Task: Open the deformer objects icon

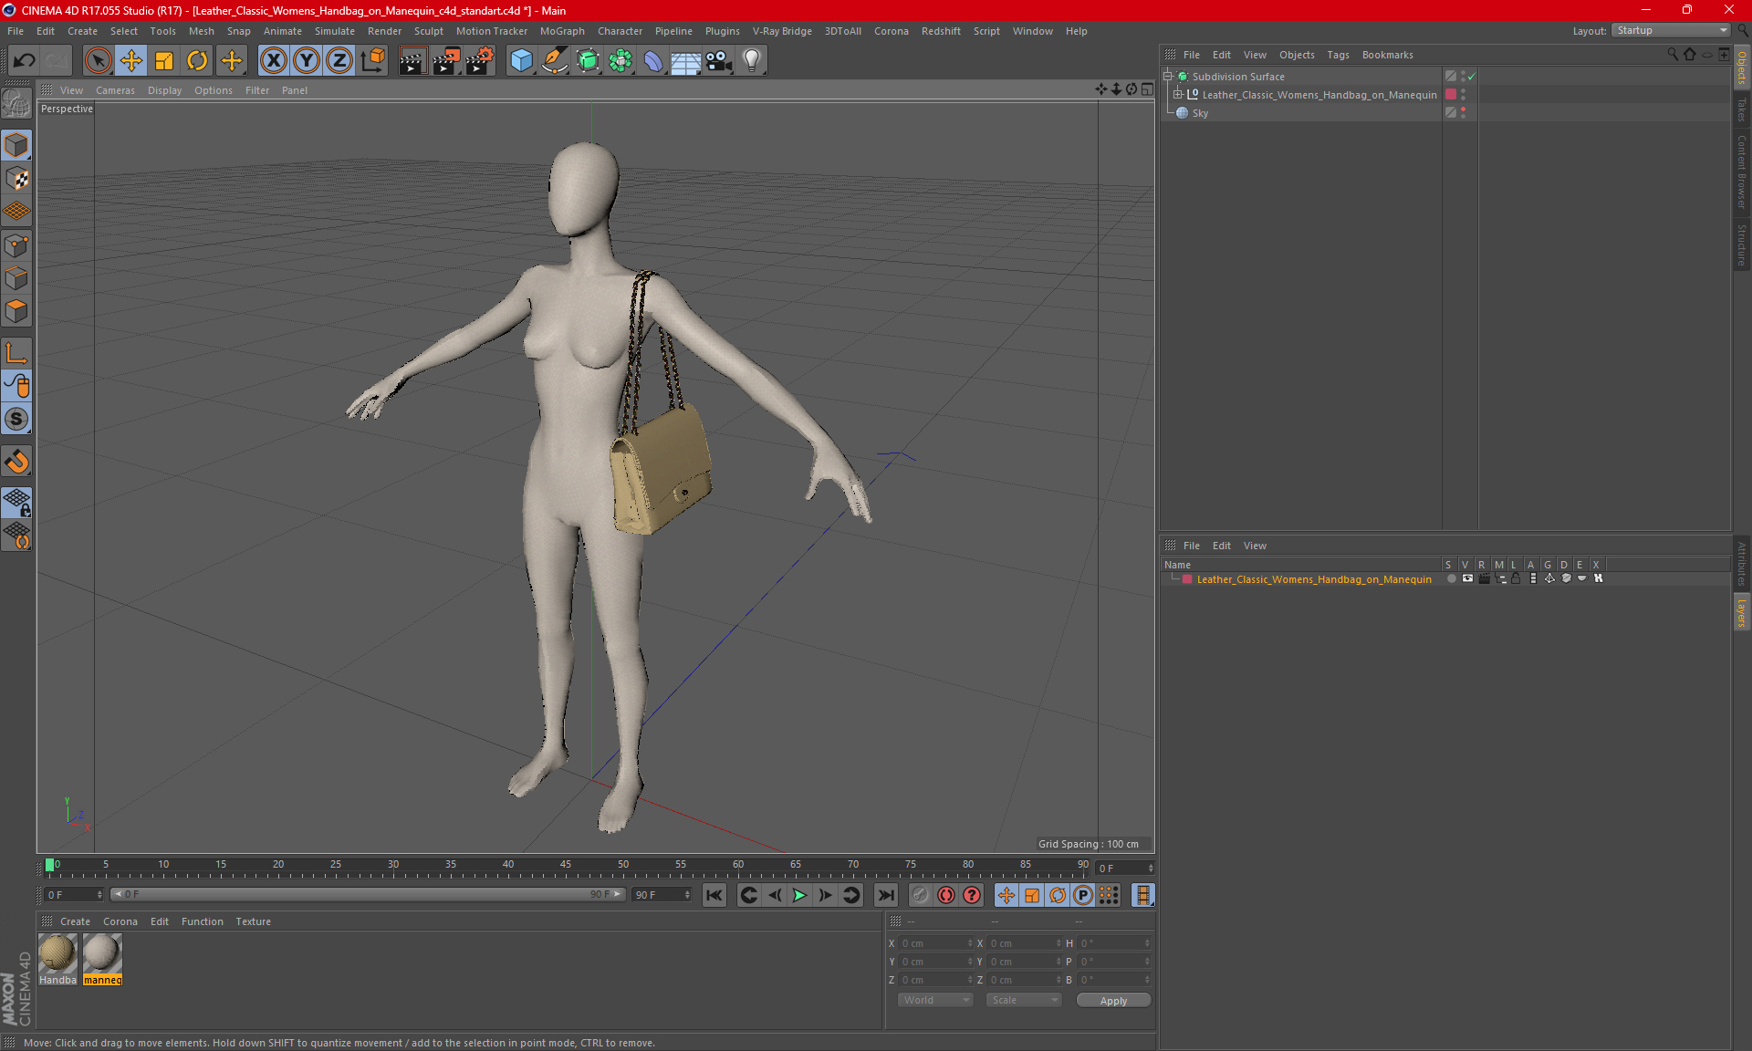Action: (653, 61)
